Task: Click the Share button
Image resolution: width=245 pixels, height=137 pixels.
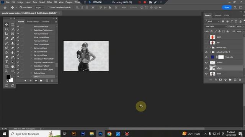Action: tap(227, 8)
